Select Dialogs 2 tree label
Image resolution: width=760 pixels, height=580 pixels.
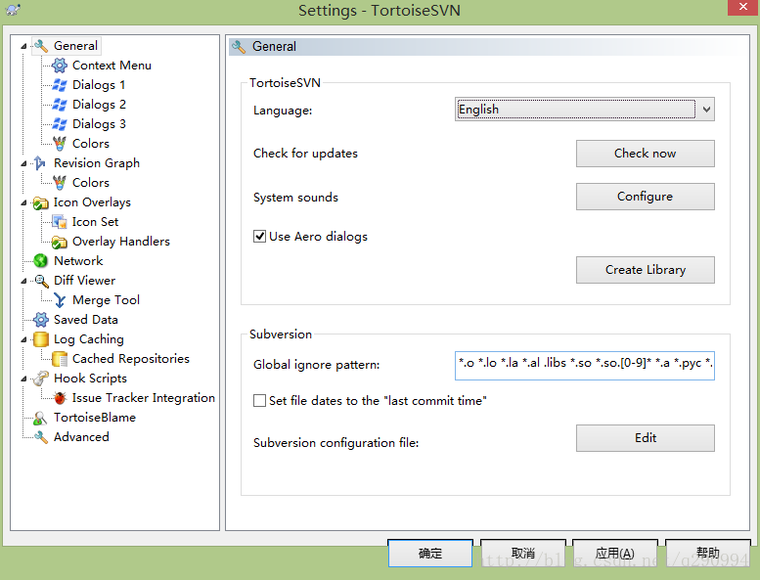click(99, 105)
